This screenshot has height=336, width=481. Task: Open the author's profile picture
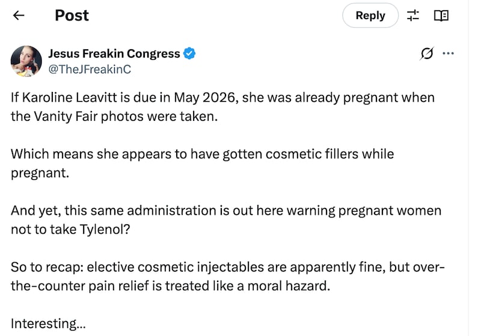(x=26, y=61)
